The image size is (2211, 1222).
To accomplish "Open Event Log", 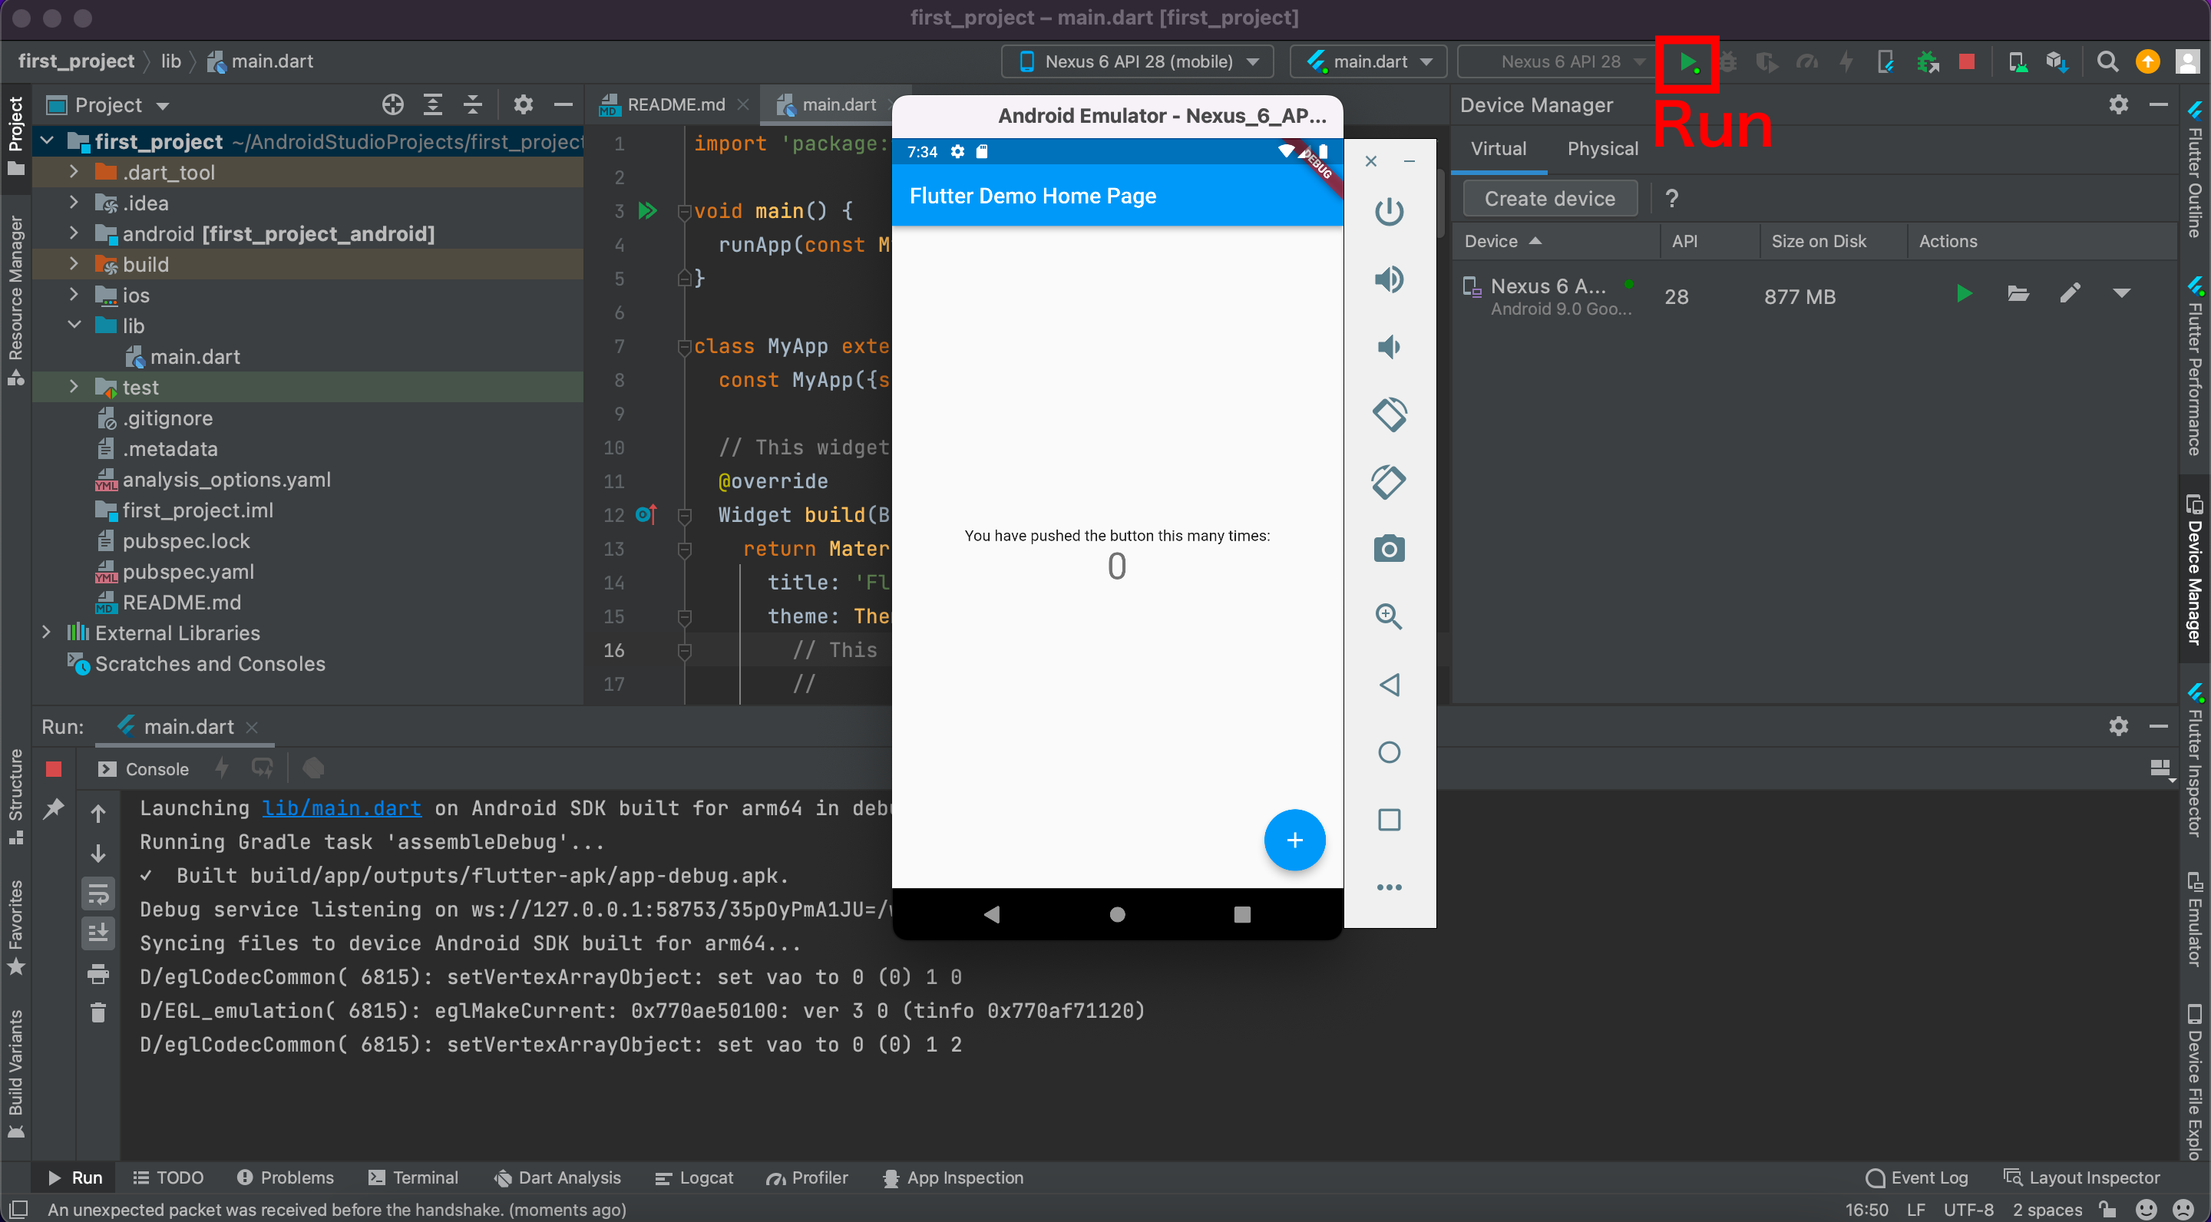I will [1917, 1177].
